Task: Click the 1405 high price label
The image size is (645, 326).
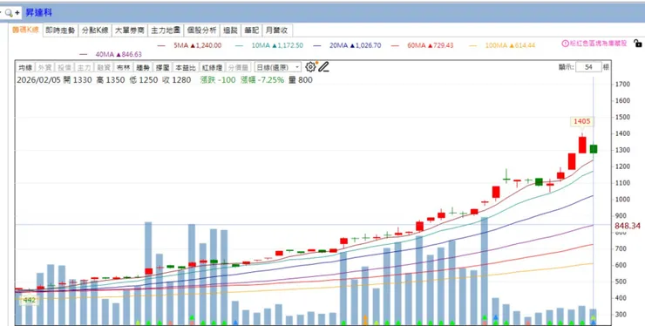Action: click(582, 121)
